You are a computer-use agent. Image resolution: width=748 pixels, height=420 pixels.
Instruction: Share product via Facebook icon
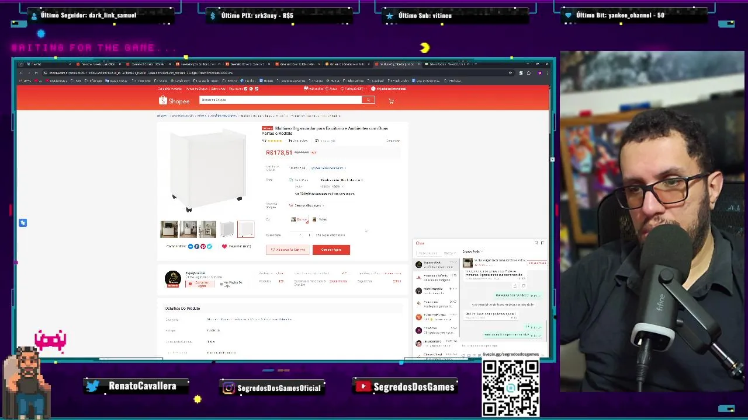(196, 246)
